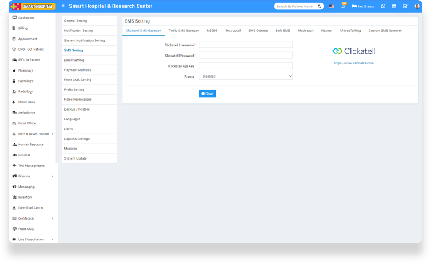The height and width of the screenshot is (263, 431).
Task: Follow the https://www.clickatell.com link
Action: tap(353, 63)
